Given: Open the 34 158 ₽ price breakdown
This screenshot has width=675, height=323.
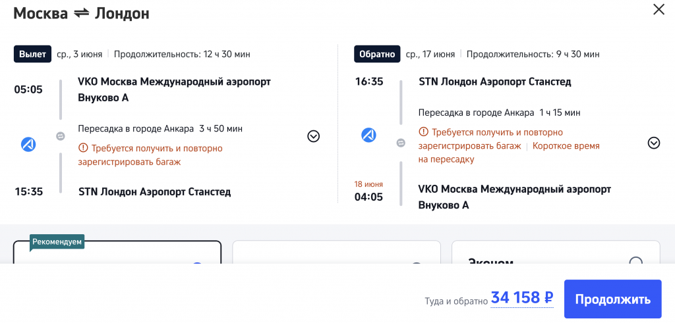Looking at the screenshot, I should [x=521, y=298].
